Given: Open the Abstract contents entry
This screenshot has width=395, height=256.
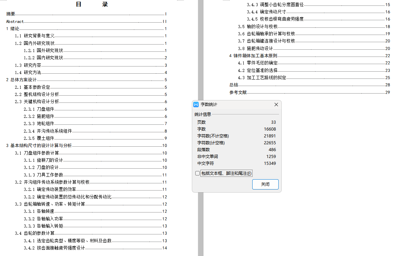Looking at the screenshot, I should [86, 21].
